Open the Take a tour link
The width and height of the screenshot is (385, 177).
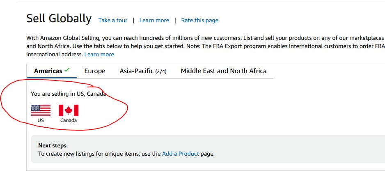click(113, 21)
